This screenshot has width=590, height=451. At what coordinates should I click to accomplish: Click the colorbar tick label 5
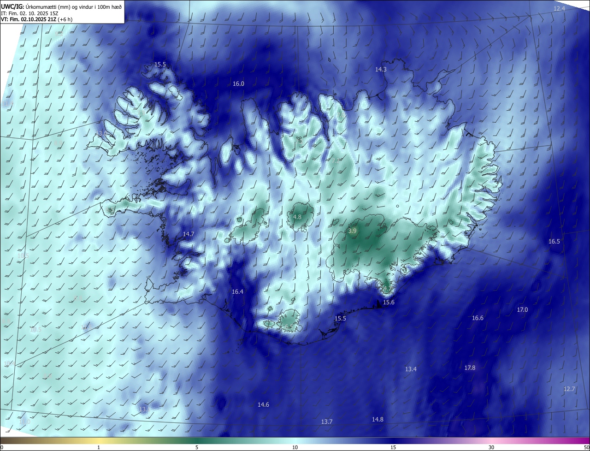tap(197, 448)
